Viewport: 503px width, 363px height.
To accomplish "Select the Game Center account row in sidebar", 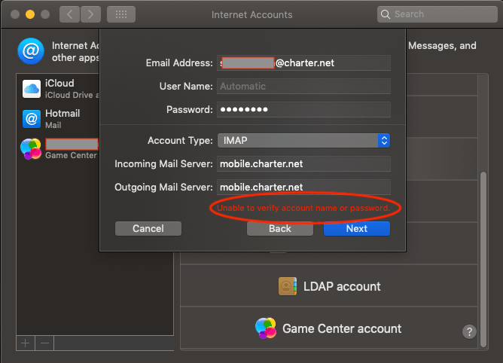I will (x=58, y=149).
